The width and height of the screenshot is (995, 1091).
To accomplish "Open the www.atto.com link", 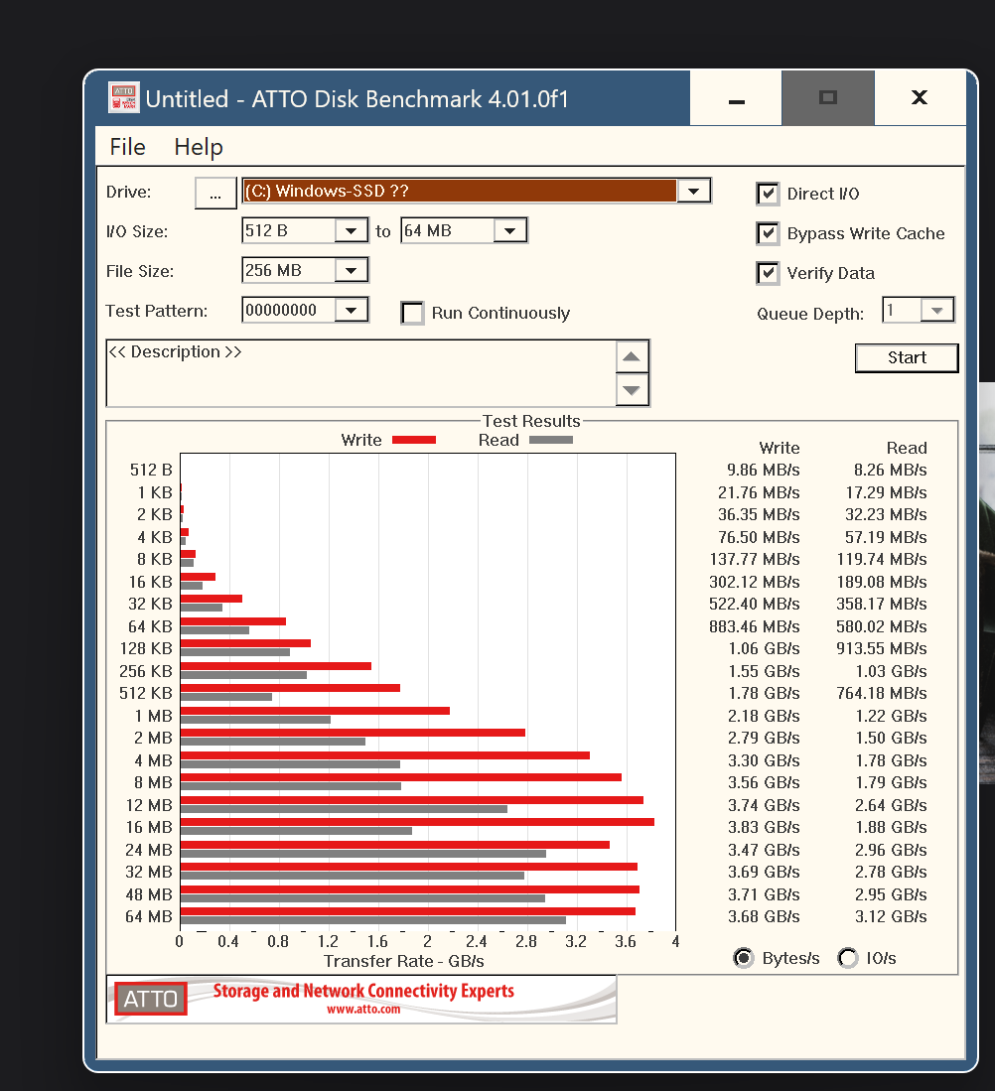I will tap(363, 1010).
